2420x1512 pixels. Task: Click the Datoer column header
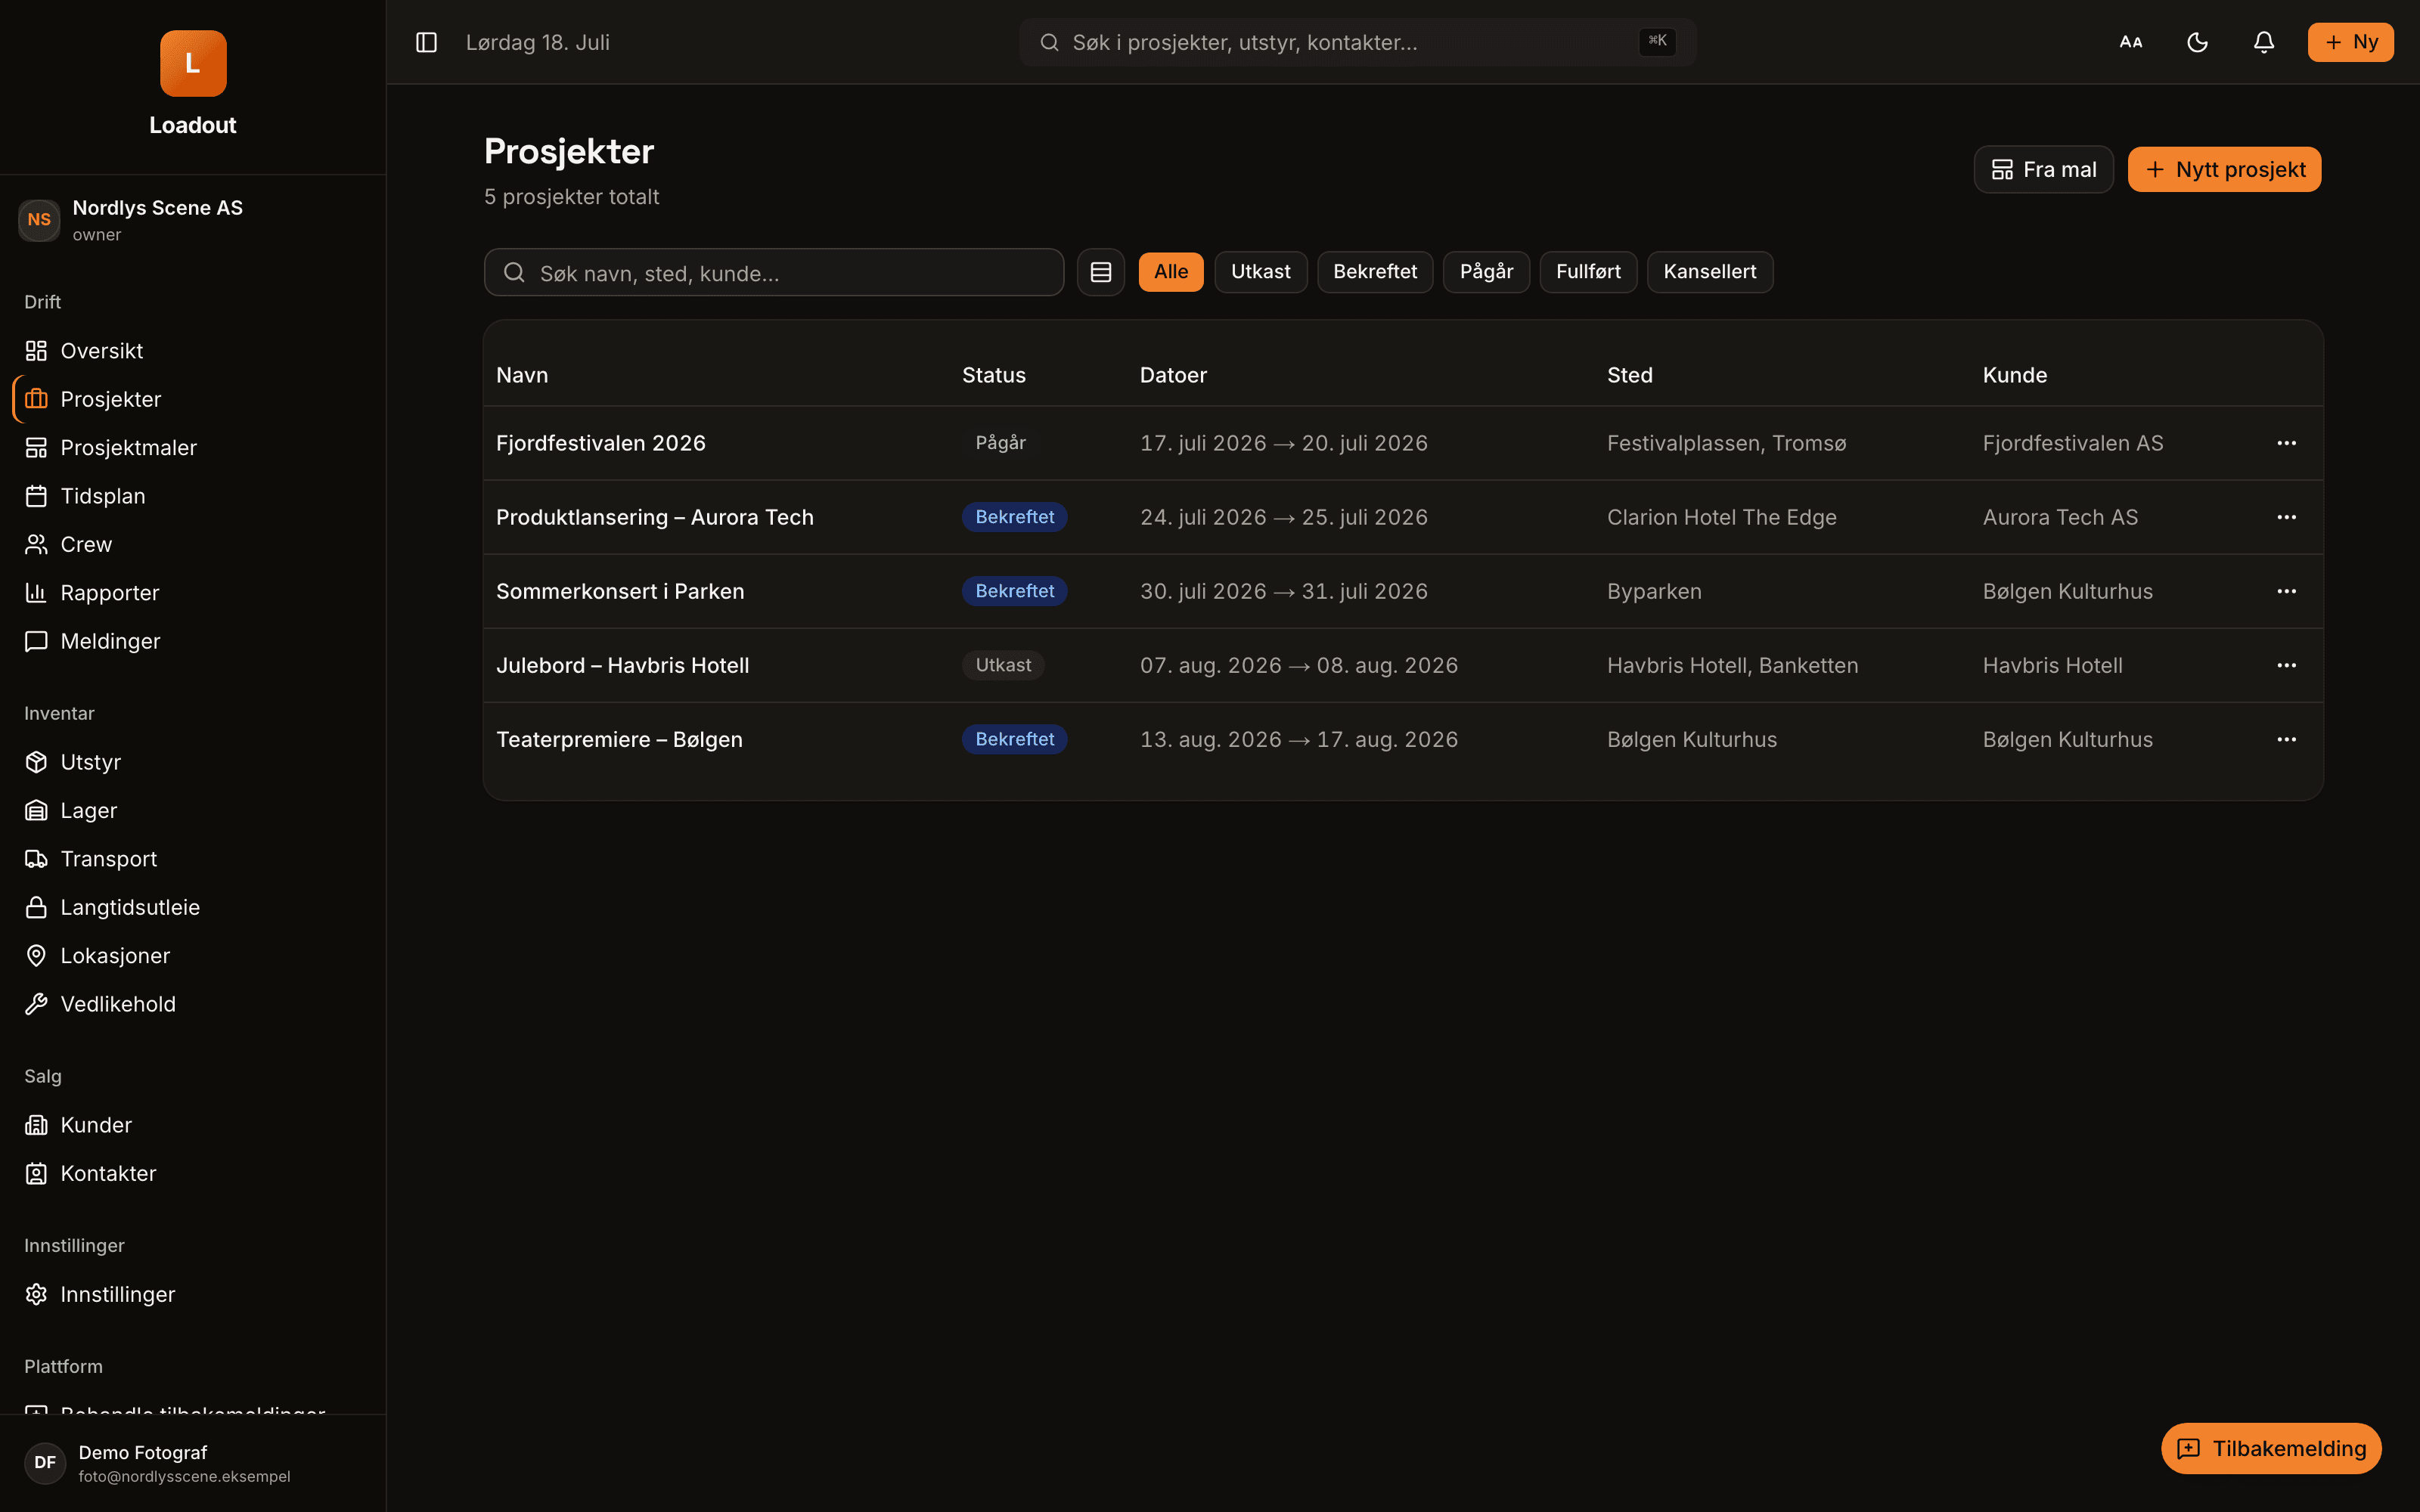[1173, 375]
